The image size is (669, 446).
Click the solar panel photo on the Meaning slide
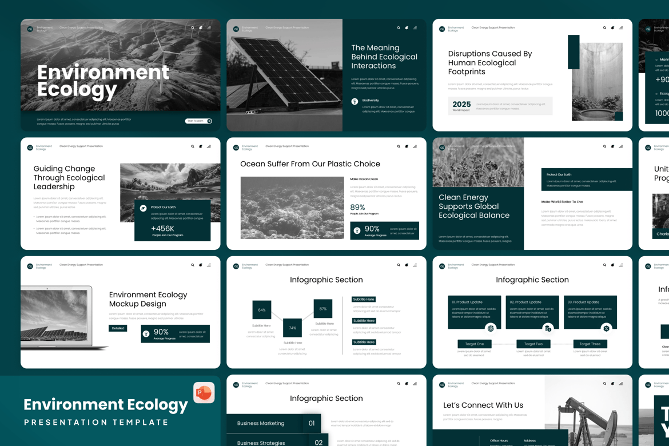point(285,75)
